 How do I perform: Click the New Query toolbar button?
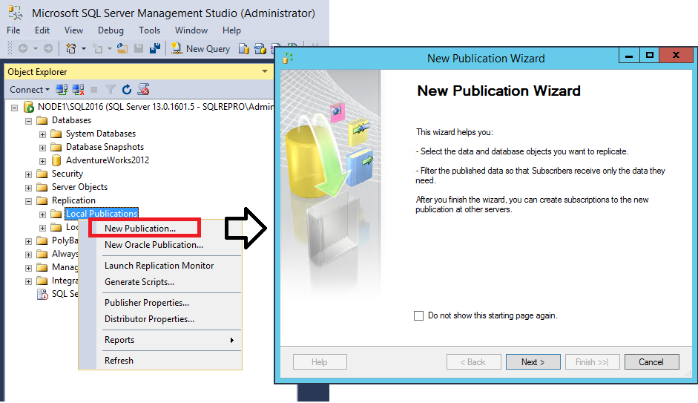pos(201,48)
